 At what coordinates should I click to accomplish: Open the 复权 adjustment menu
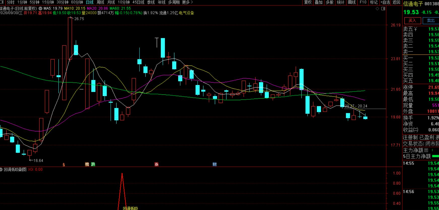click(x=308, y=2)
